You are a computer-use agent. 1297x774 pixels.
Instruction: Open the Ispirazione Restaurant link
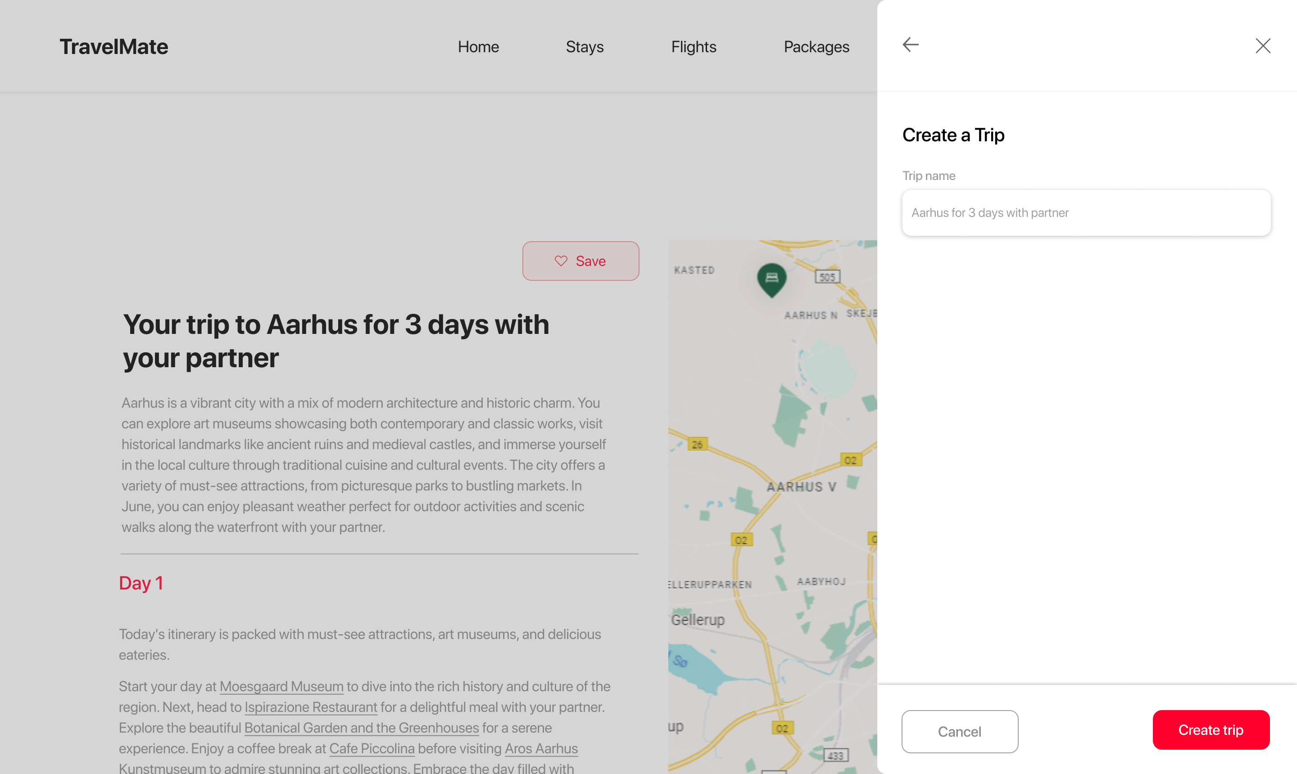coord(311,707)
